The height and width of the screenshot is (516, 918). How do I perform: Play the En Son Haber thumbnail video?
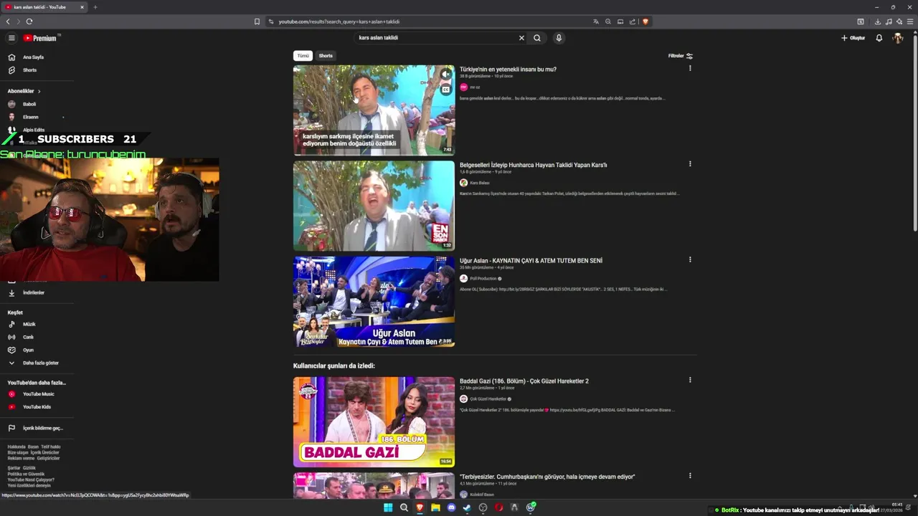[374, 206]
